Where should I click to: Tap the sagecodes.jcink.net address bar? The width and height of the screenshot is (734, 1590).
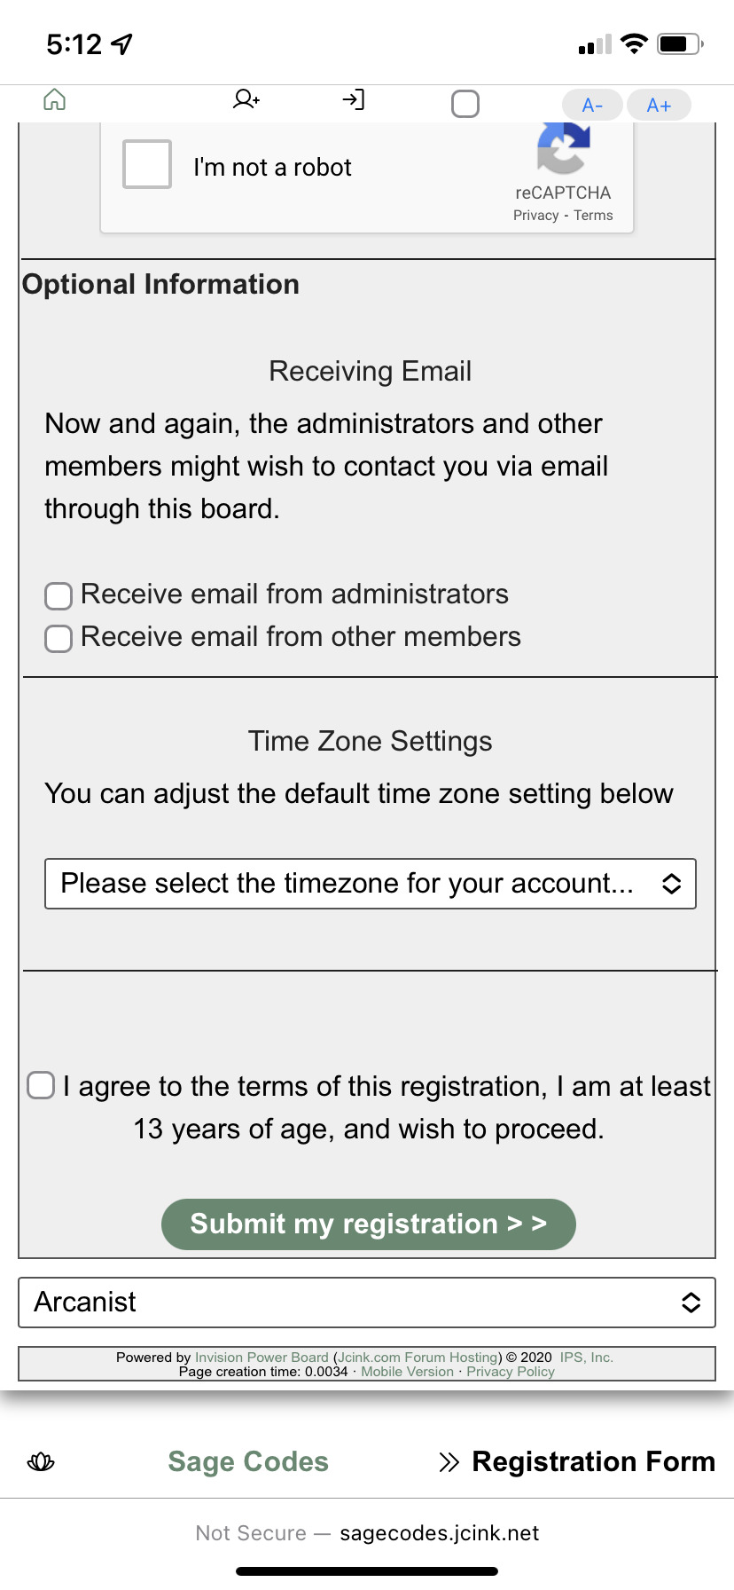tap(367, 1533)
